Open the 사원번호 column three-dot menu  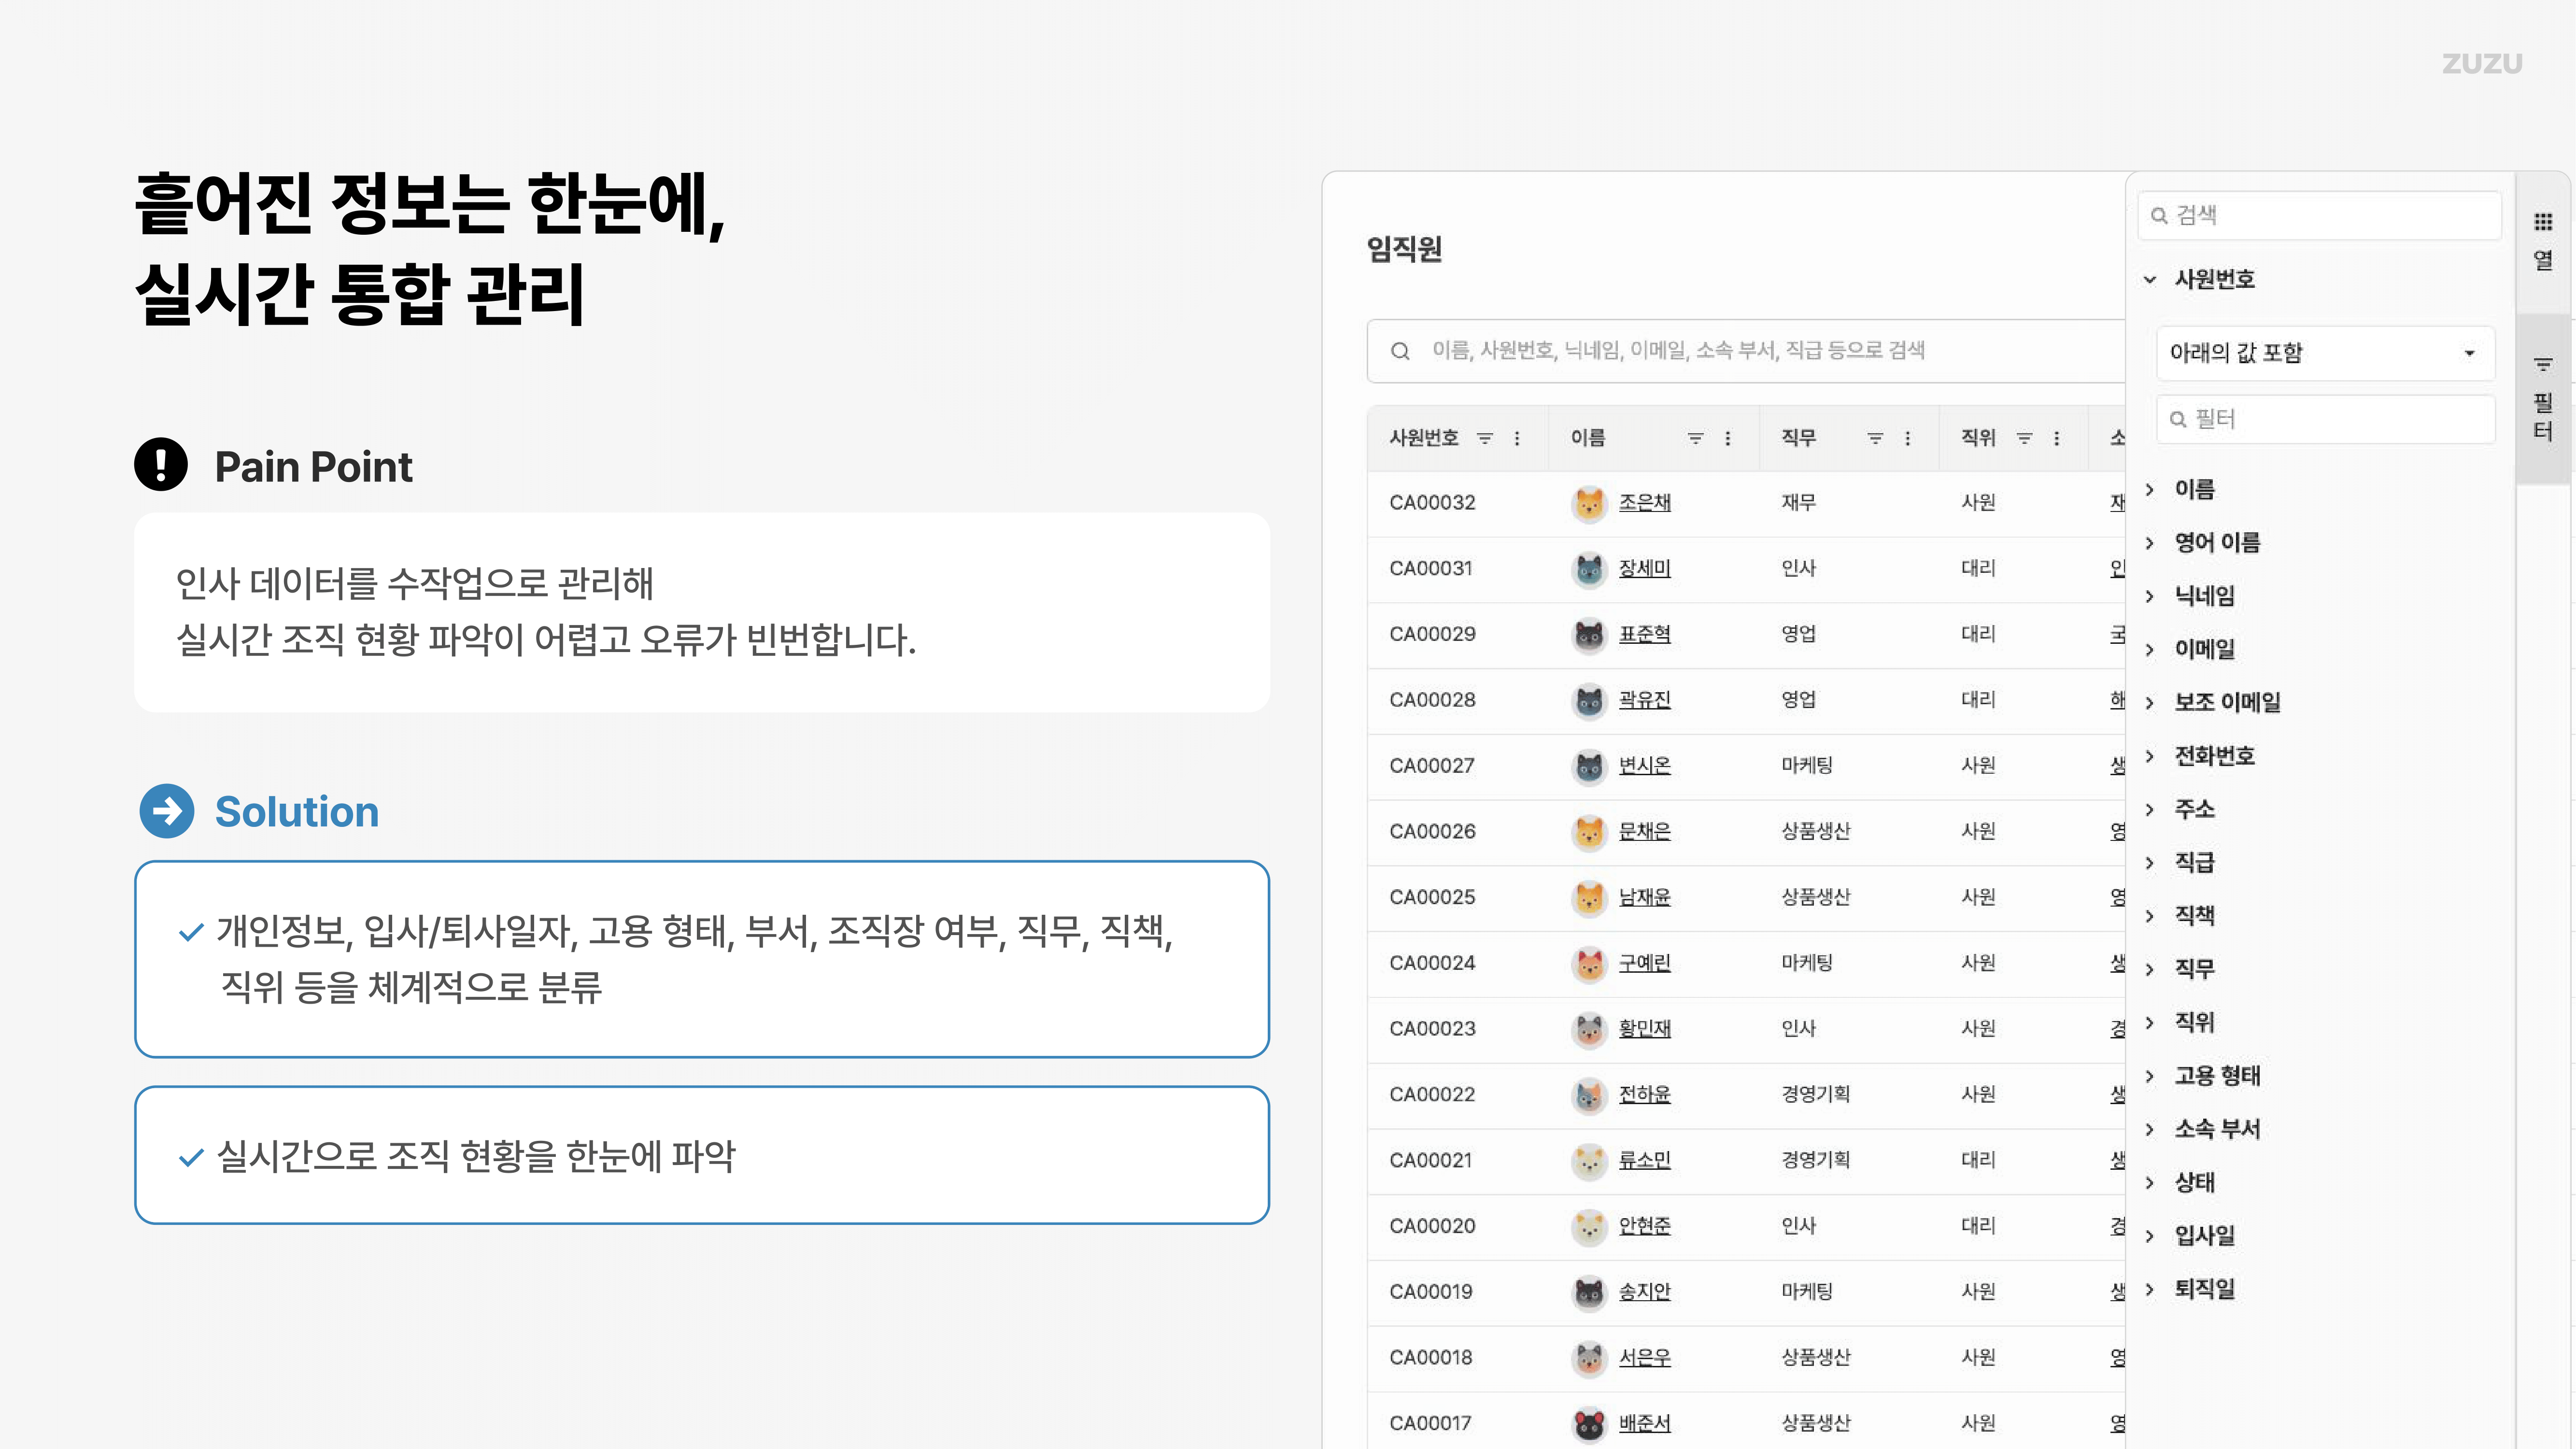coord(1518,439)
